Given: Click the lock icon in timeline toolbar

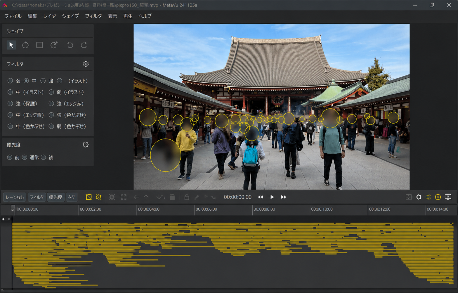Looking at the screenshot, I should 186,197.
